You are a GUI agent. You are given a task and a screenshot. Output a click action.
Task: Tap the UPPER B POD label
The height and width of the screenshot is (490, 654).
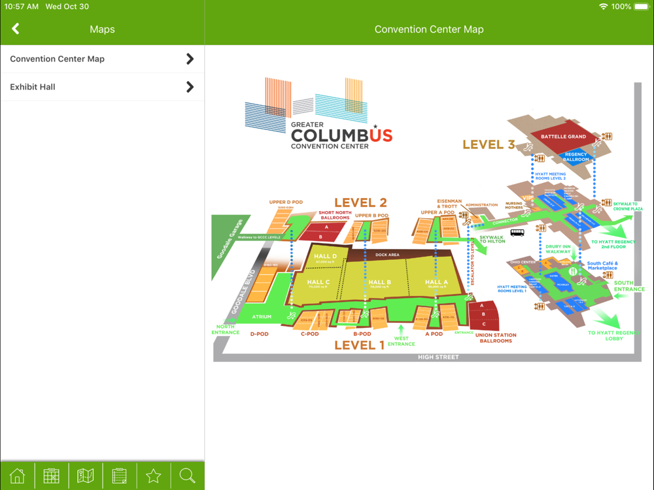click(371, 216)
